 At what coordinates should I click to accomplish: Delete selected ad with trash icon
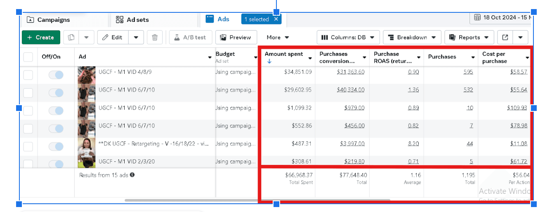tap(155, 37)
